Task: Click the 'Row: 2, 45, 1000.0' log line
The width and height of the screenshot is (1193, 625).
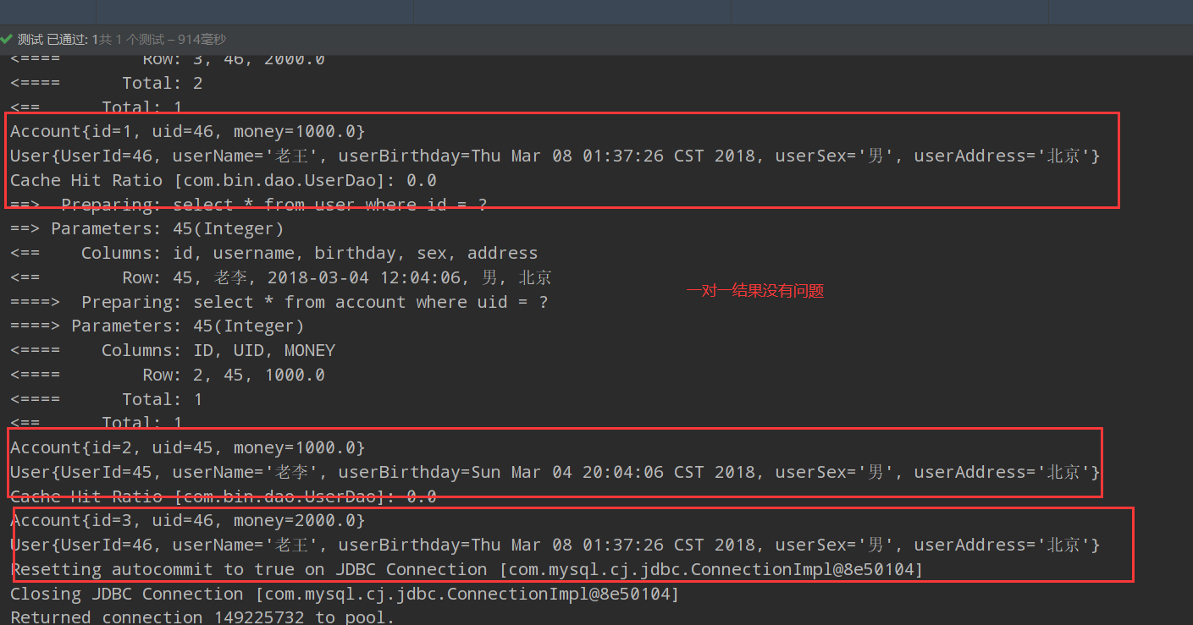Action: (168, 375)
